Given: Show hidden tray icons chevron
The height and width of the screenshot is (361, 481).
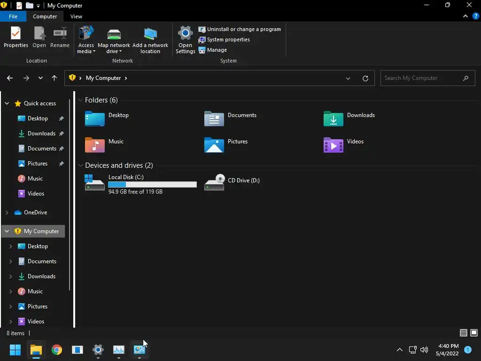Looking at the screenshot, I should (399, 350).
